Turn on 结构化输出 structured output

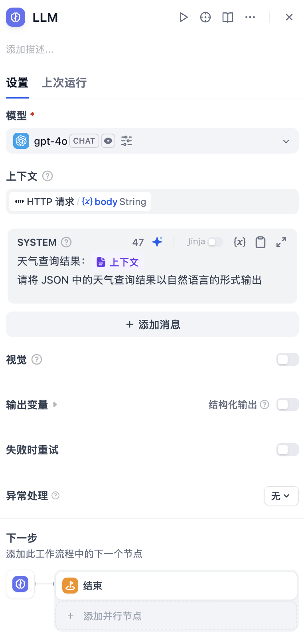tap(287, 404)
